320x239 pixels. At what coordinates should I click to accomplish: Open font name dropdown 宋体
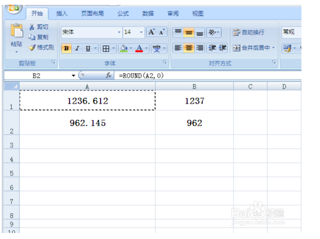(x=119, y=32)
